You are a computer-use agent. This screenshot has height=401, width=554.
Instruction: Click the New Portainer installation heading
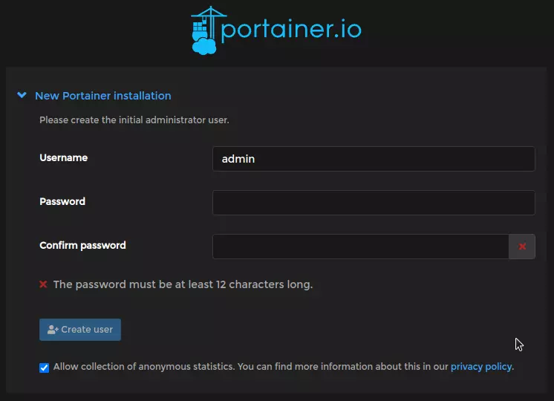click(x=102, y=96)
